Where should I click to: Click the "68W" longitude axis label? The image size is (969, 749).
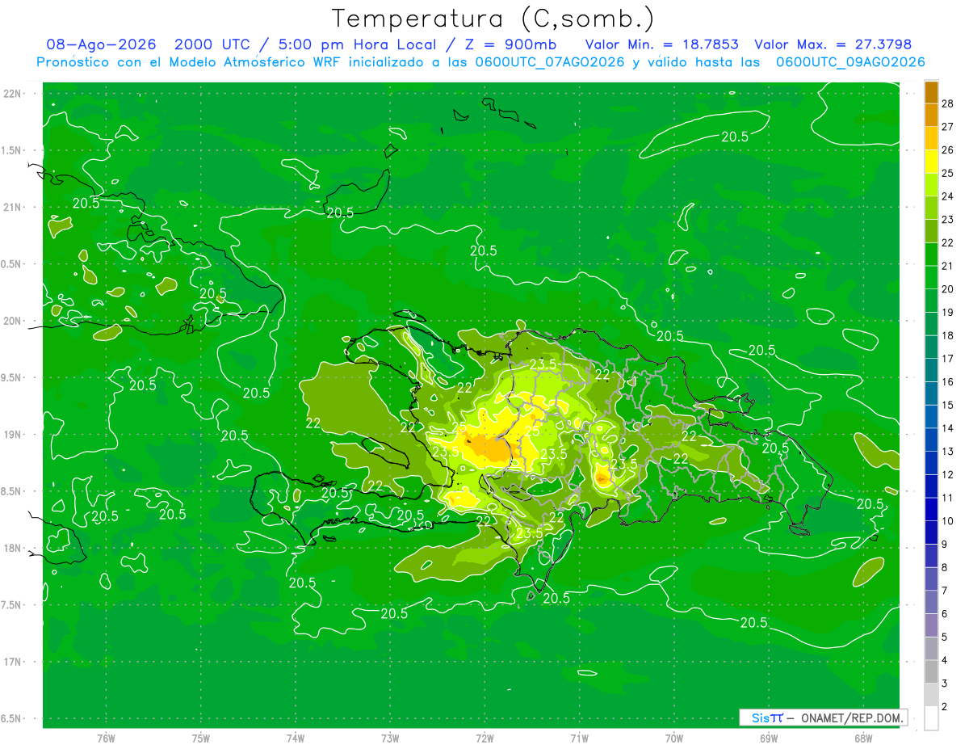tap(863, 738)
